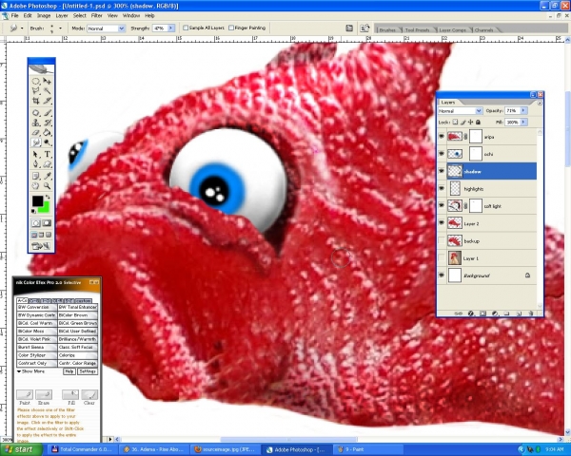Viewport: 571px width, 456px height.
Task: Enable Sample All Layers checkbox
Action: click(x=186, y=28)
